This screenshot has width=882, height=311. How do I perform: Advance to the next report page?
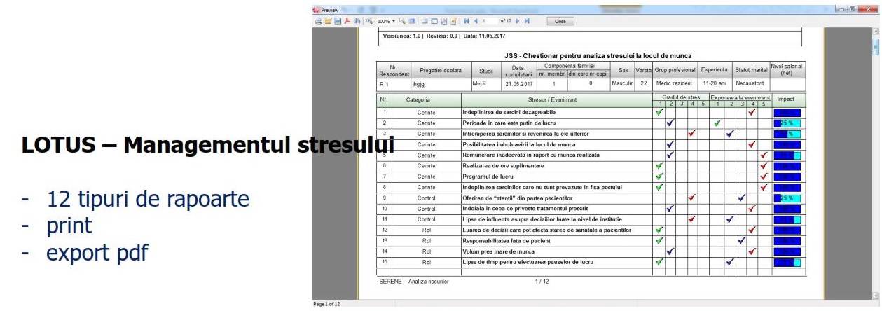point(518,21)
